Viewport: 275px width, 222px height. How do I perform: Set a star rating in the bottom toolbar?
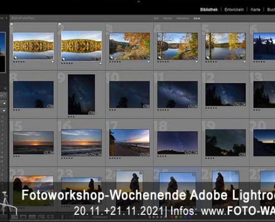pyautogui.click(x=157, y=217)
